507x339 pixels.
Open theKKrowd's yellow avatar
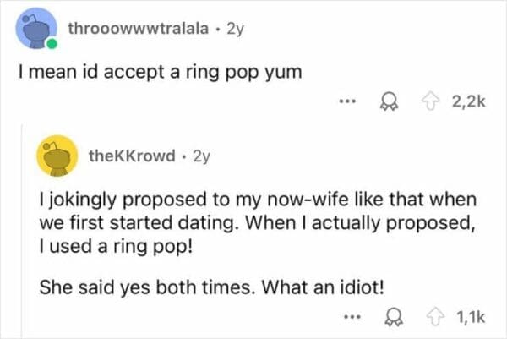57,156
